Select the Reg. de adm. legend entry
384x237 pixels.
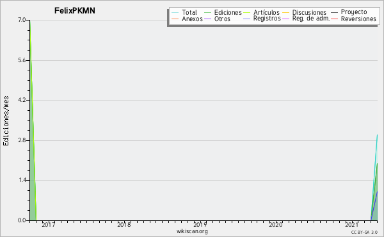(306, 19)
